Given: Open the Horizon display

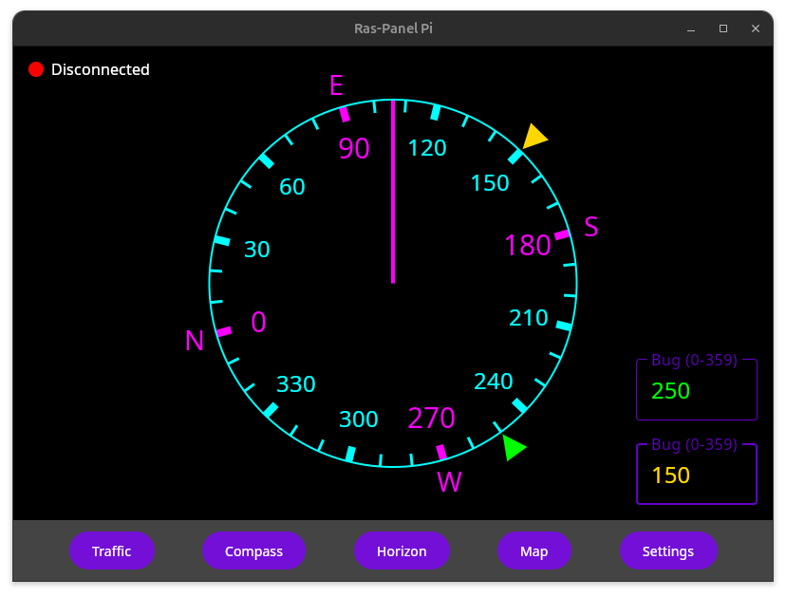Looking at the screenshot, I should 402,551.
